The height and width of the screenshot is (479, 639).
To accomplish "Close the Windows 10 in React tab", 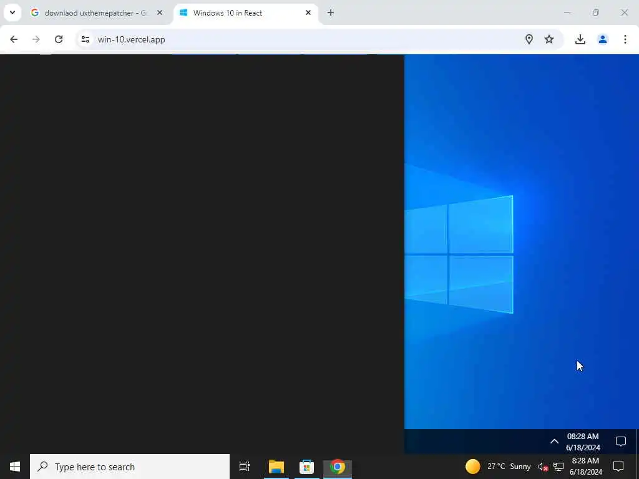I will pos(308,13).
